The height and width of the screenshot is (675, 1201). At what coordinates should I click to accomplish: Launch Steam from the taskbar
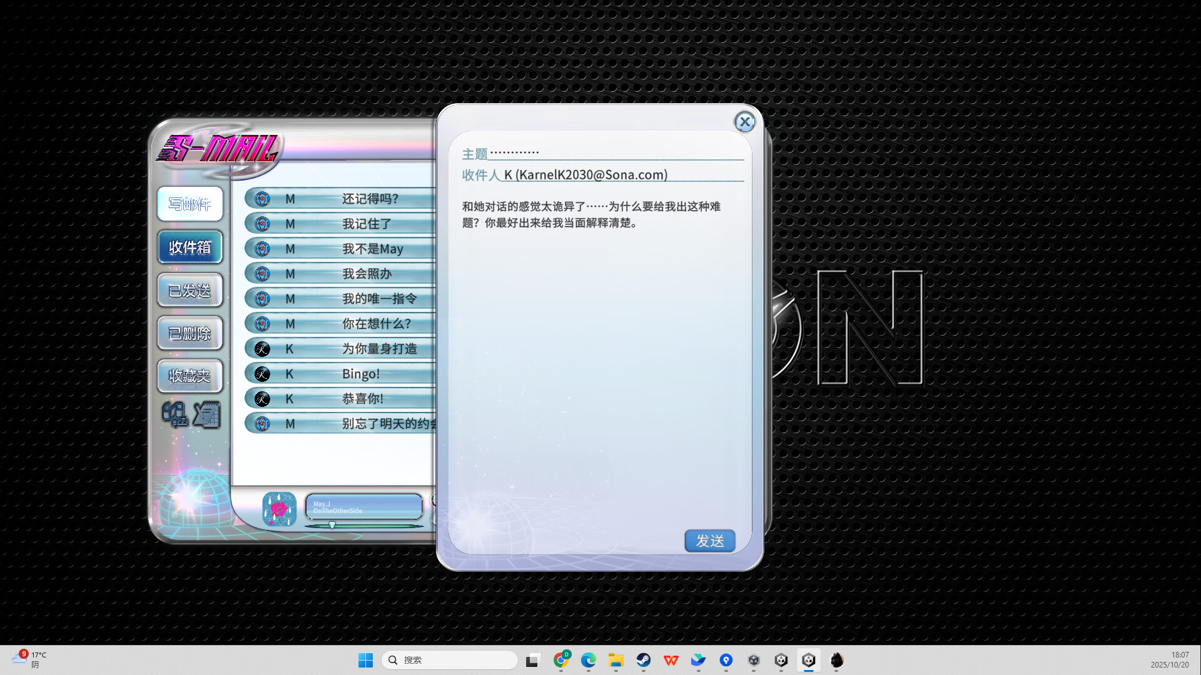[644, 660]
